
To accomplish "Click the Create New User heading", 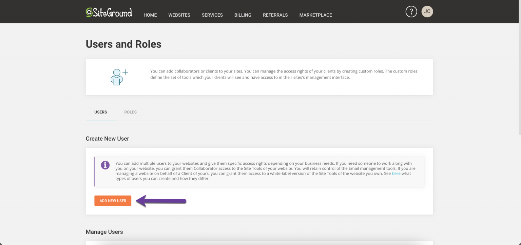I will 107,139.
